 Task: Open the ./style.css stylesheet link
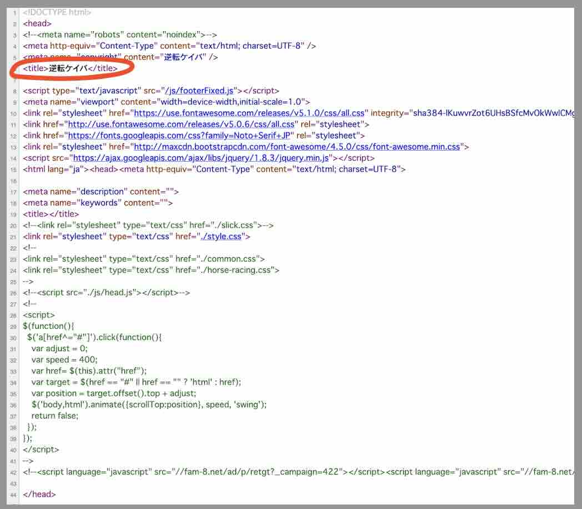[221, 237]
